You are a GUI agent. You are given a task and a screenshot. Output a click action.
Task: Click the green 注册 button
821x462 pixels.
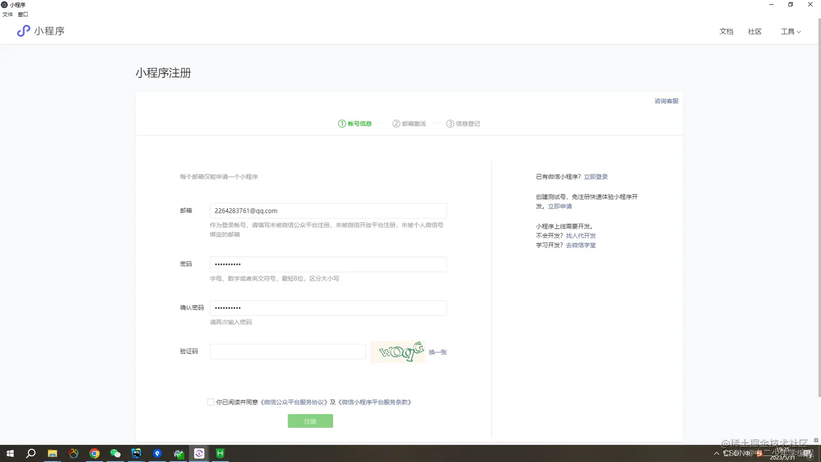tap(310, 421)
